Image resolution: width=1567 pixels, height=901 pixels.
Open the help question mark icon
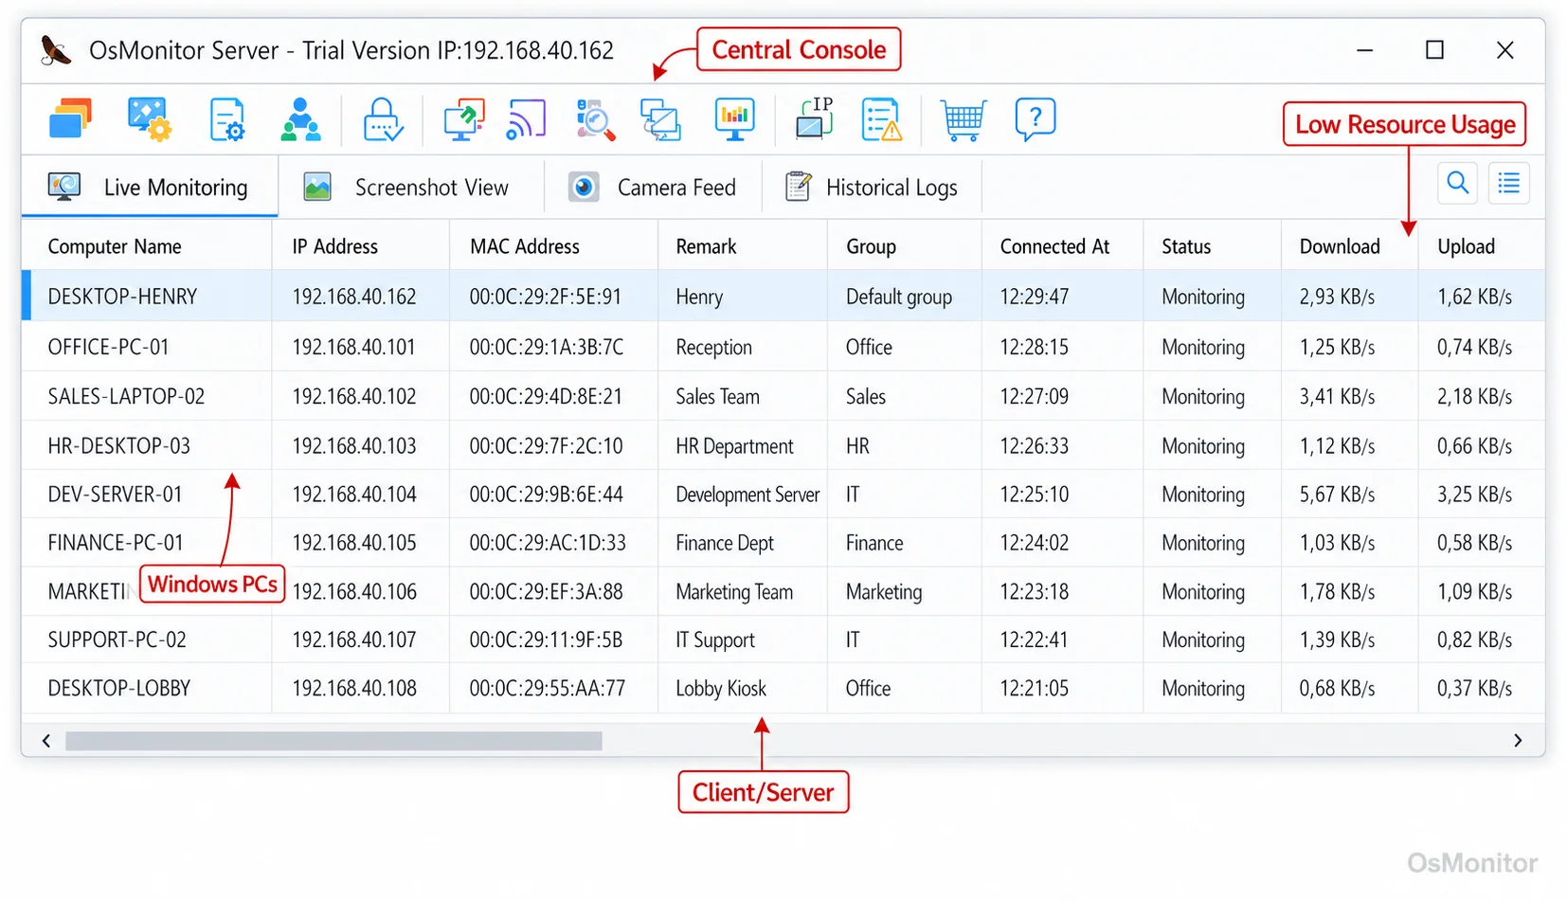1035,119
